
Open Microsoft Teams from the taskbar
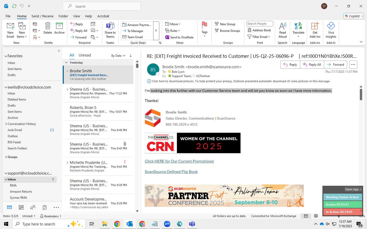[192, 224]
